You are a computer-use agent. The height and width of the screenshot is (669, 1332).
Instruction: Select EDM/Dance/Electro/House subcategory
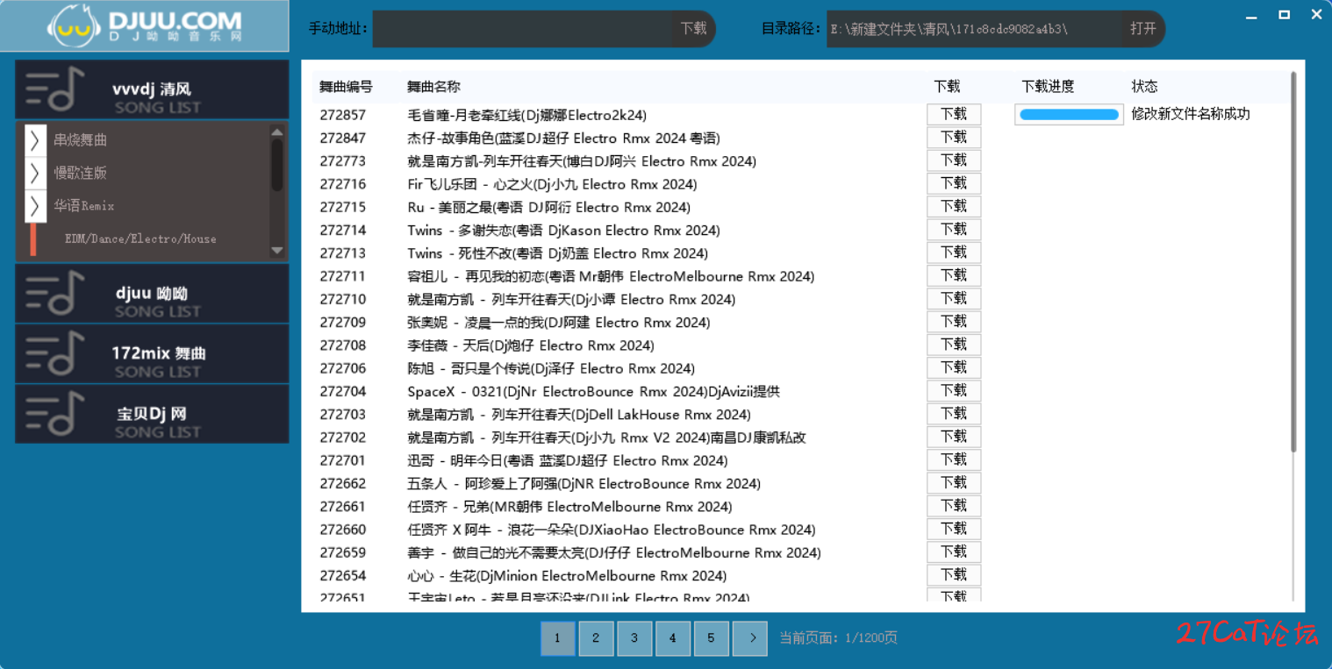(140, 238)
